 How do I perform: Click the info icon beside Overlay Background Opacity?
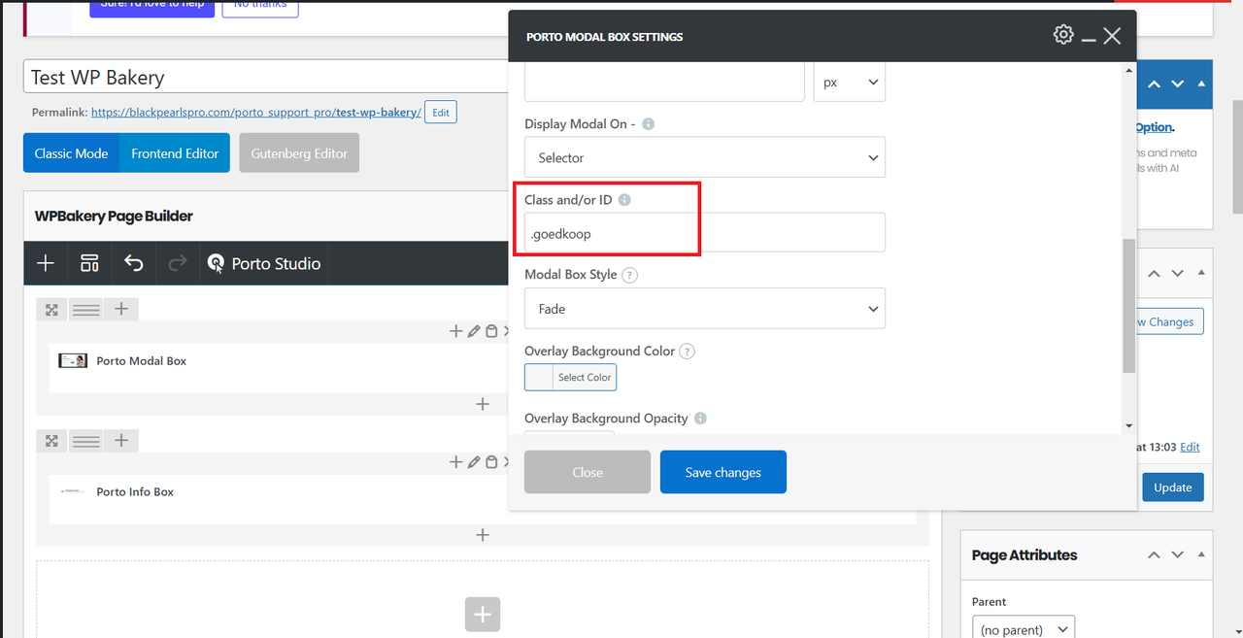click(x=700, y=419)
